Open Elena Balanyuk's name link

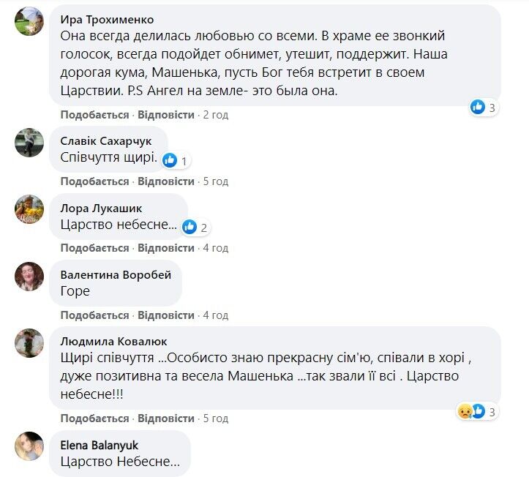coord(99,445)
